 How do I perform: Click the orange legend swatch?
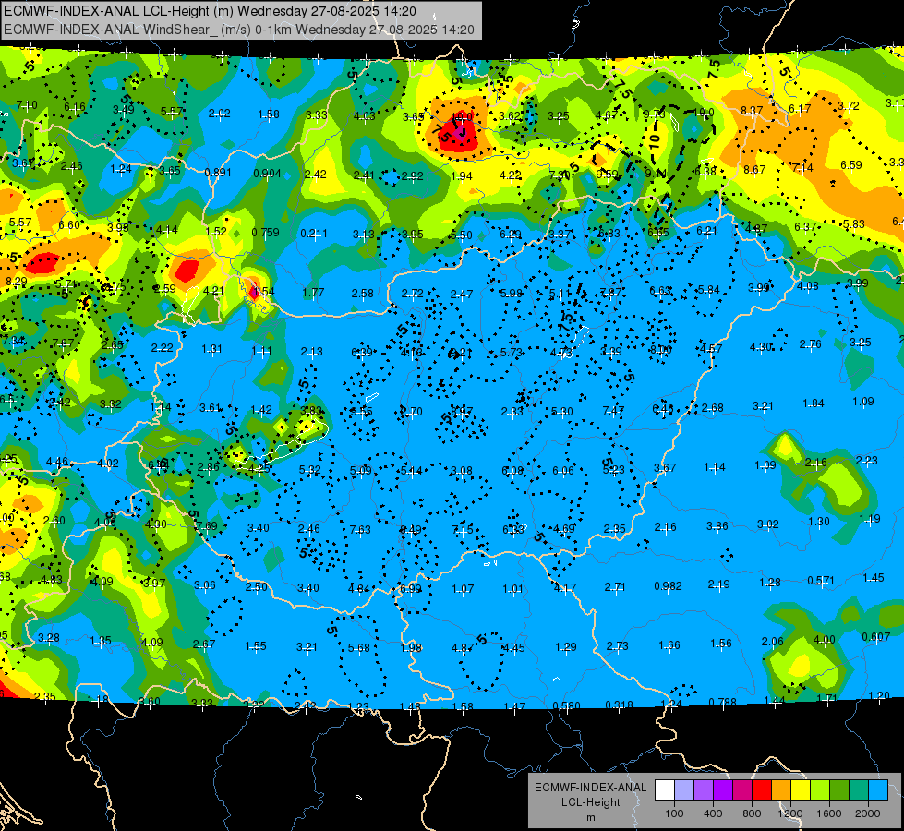(x=781, y=789)
